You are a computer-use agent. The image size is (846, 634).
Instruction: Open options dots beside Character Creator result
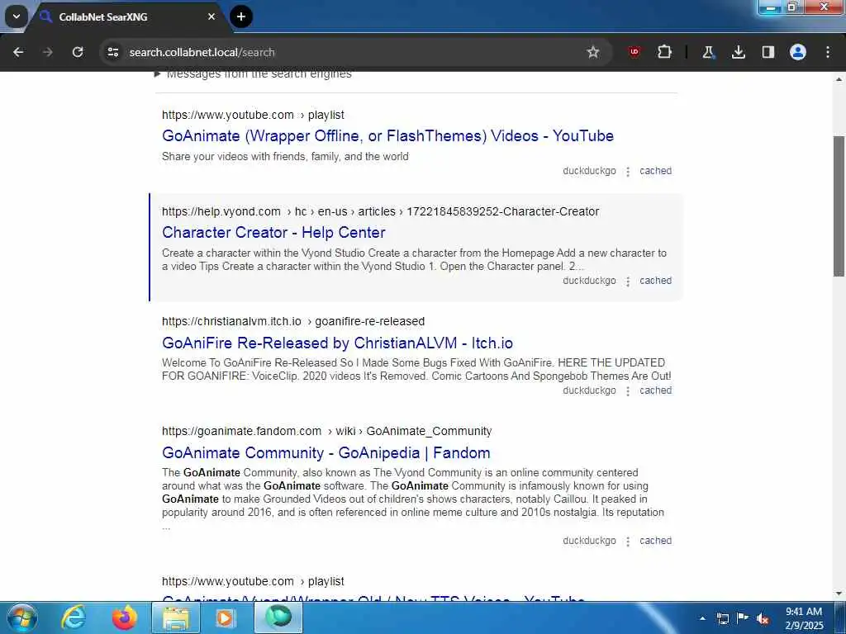pos(628,282)
